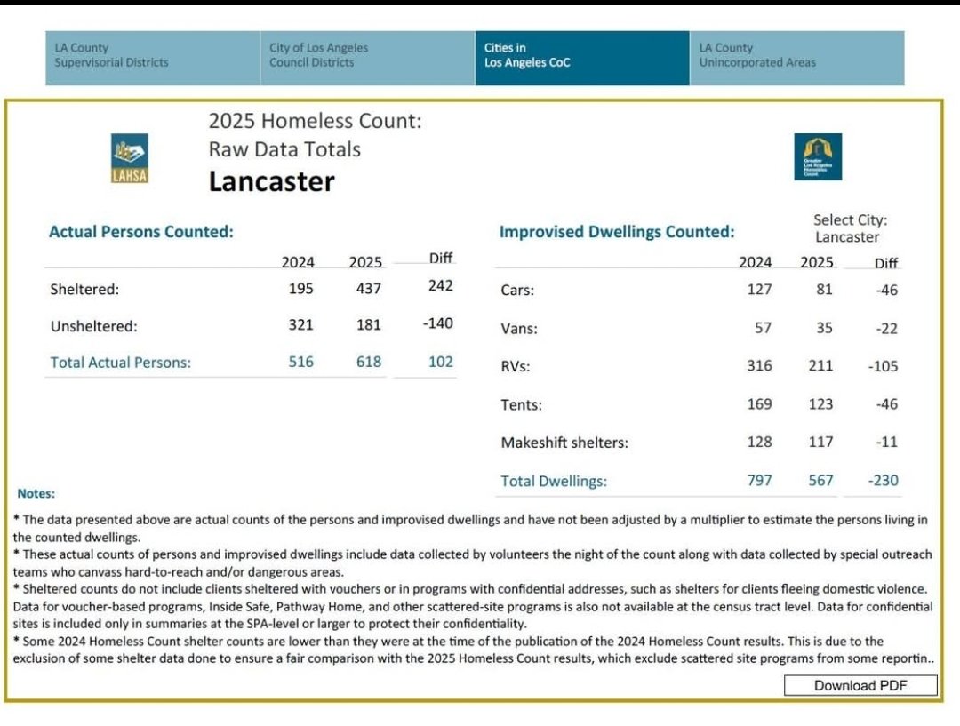
Task: Switch to City of Los Angeles Council Districts tab
Action: point(367,56)
